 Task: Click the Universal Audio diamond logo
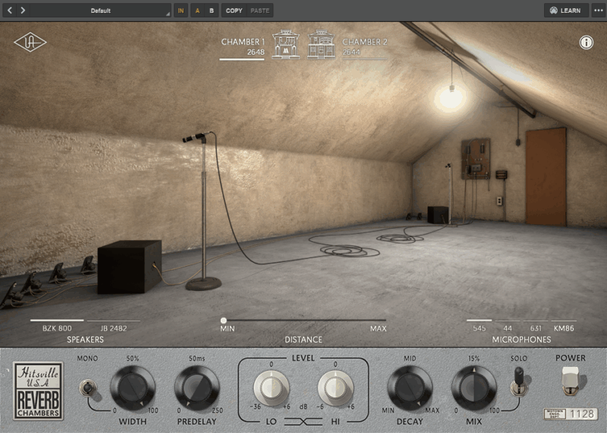[x=30, y=43]
